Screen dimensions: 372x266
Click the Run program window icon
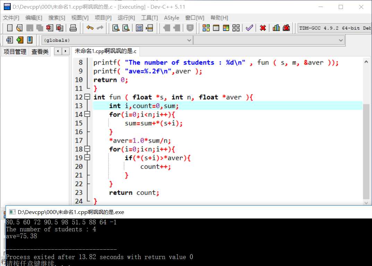pyautogui.click(x=216, y=28)
